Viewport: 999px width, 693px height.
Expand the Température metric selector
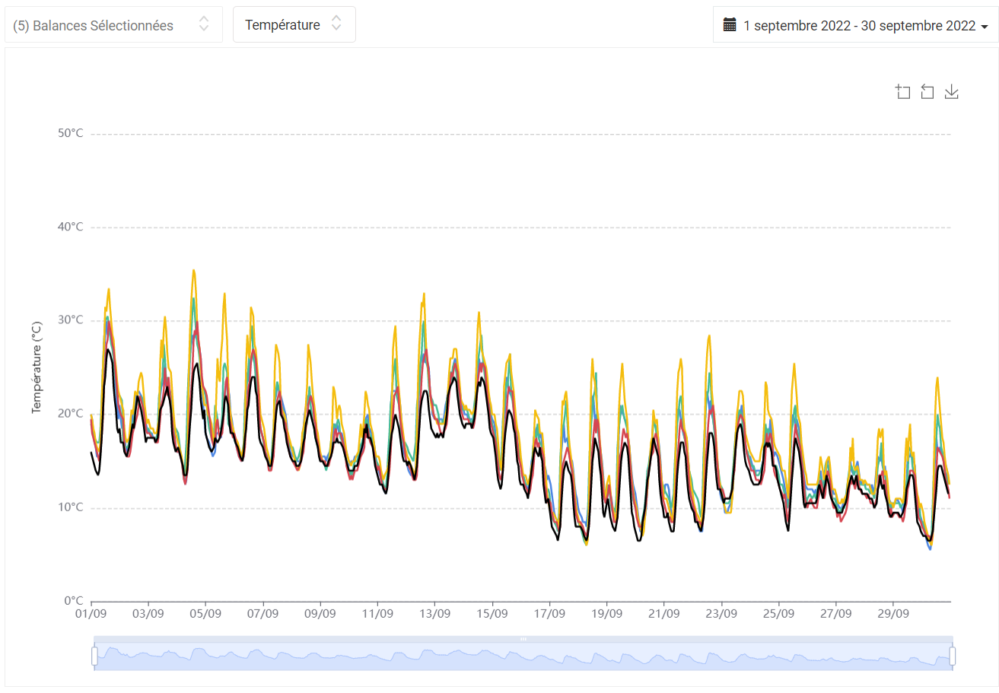click(294, 25)
